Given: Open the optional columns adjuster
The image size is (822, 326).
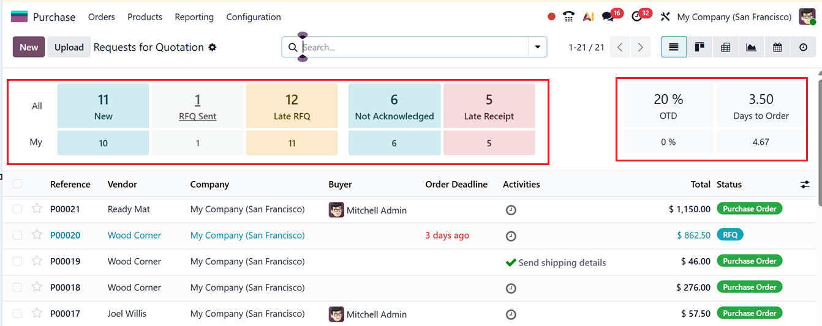Looking at the screenshot, I should (805, 184).
